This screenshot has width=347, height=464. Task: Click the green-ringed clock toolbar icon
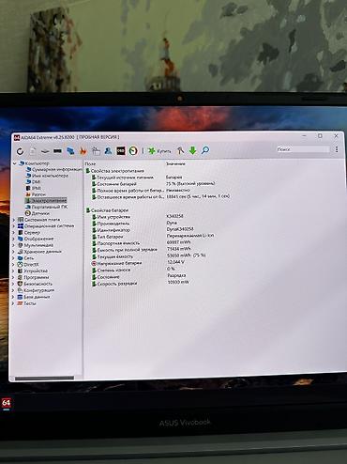[x=133, y=150]
